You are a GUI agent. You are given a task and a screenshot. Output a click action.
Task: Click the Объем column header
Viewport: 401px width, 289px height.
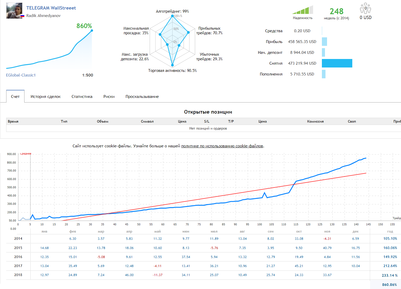[x=103, y=121]
